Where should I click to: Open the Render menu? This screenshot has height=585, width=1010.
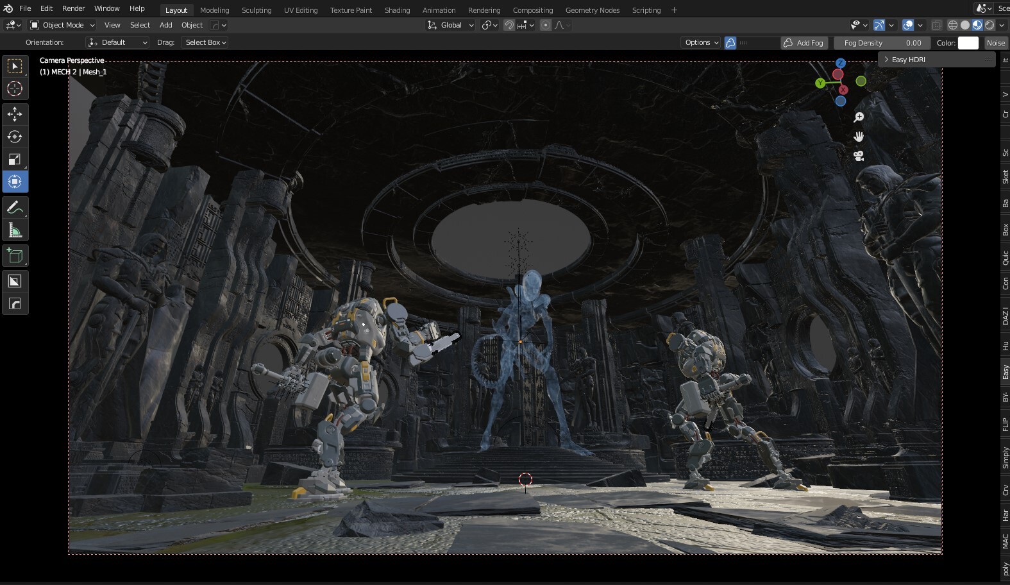tap(73, 8)
